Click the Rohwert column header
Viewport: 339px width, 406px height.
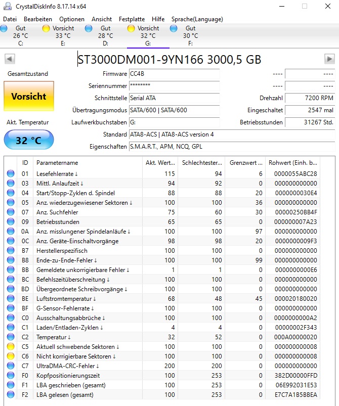(x=293, y=163)
